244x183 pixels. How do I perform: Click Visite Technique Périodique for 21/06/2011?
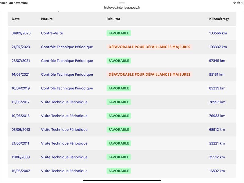[64, 143]
